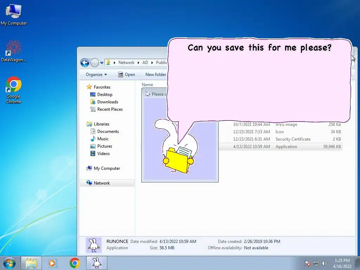The width and height of the screenshot is (360, 270).
Task: Open Chrome from the taskbar
Action: [x=75, y=263]
